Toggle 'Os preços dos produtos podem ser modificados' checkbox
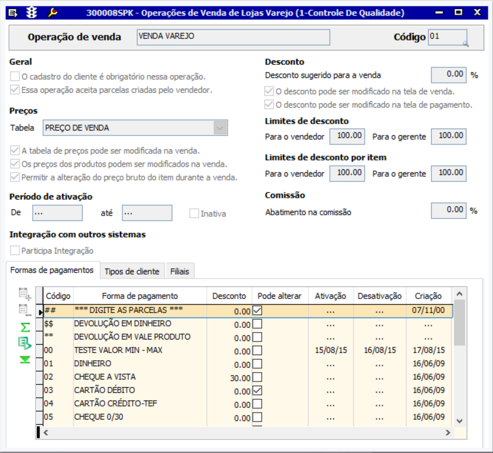This screenshot has width=493, height=453. click(15, 164)
